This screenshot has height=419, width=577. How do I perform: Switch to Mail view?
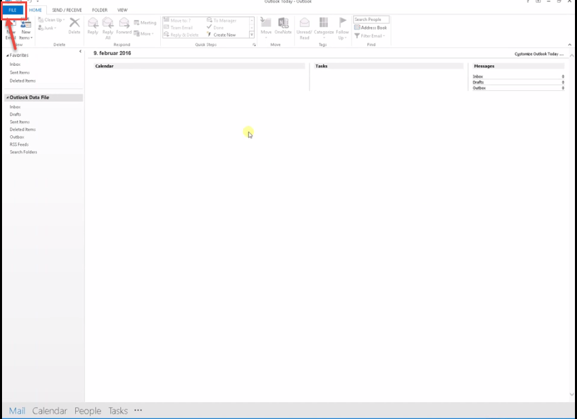(x=17, y=411)
